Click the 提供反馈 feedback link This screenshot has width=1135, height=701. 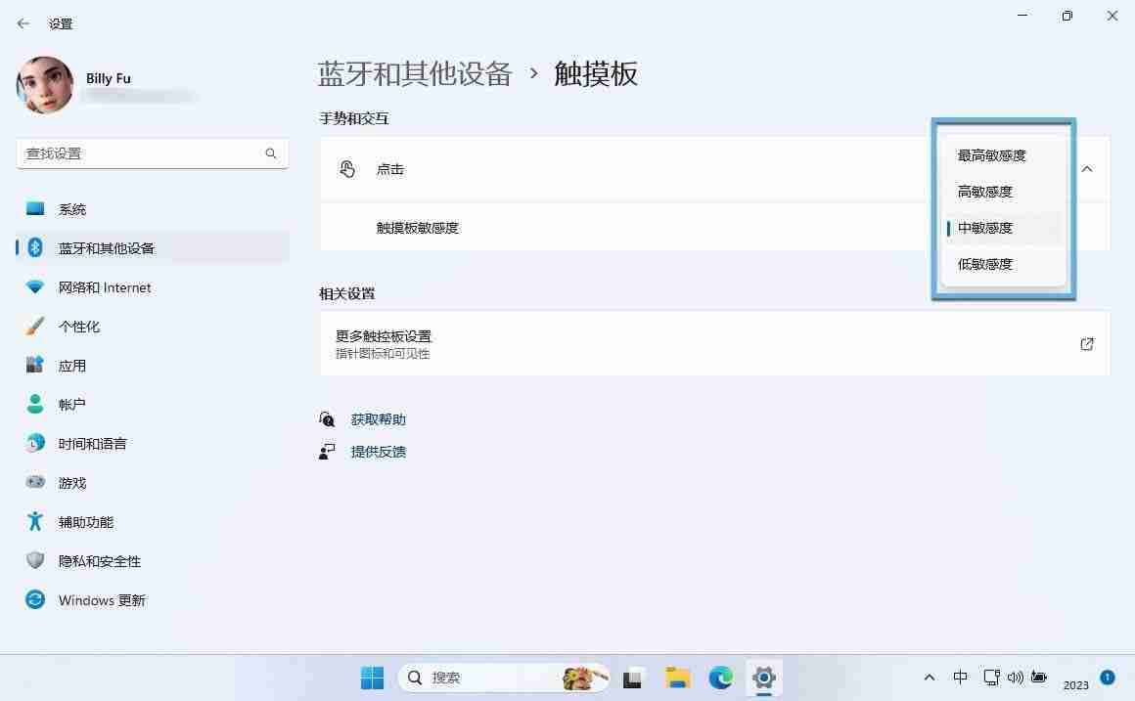pyautogui.click(x=379, y=451)
